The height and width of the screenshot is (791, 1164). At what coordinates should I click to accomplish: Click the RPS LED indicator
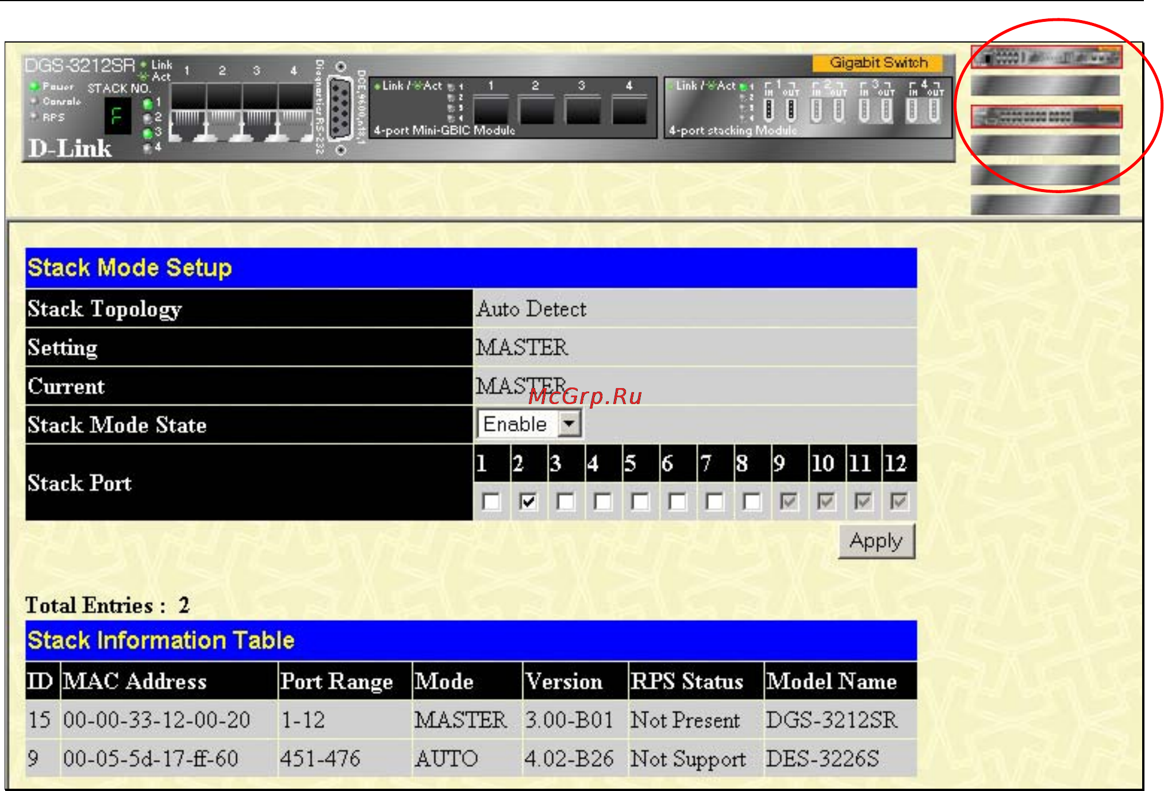pyautogui.click(x=34, y=117)
